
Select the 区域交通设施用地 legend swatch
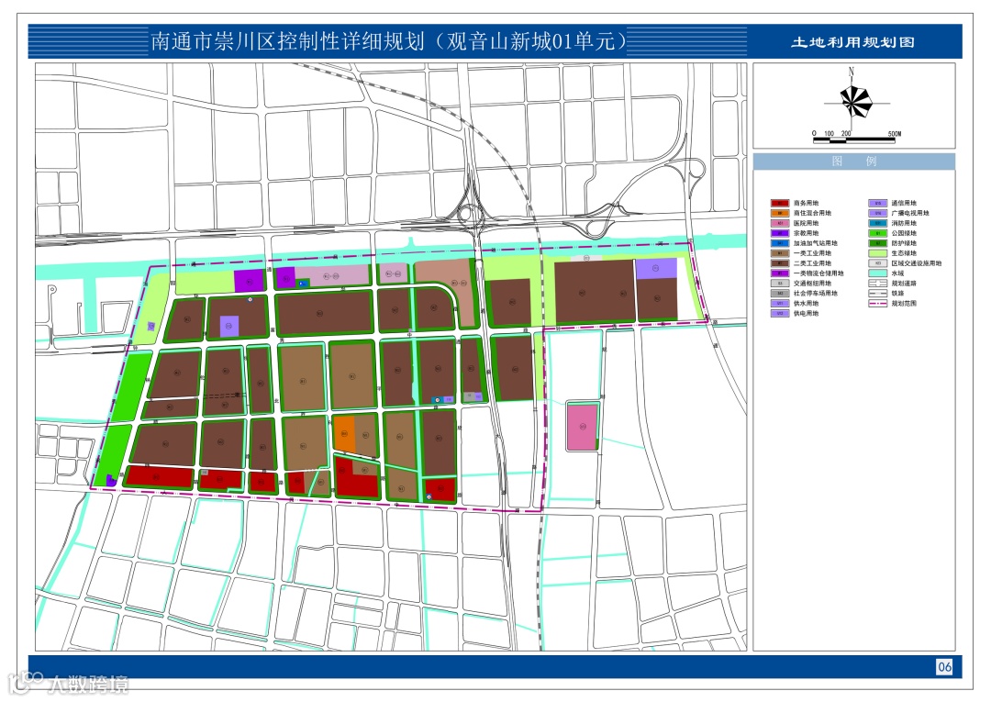[878, 263]
